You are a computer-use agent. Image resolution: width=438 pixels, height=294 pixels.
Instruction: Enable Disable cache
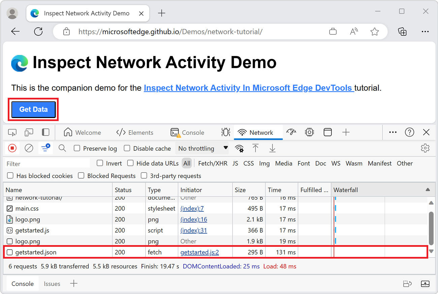(x=127, y=148)
